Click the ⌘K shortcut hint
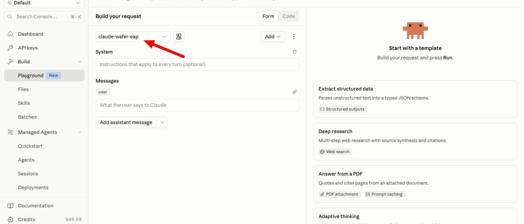This screenshot has height=224, width=524. 76,16
